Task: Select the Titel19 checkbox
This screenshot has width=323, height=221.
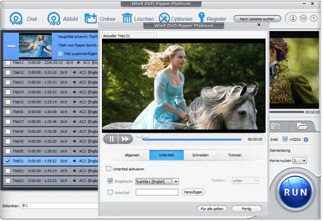Action: [x=8, y=141]
